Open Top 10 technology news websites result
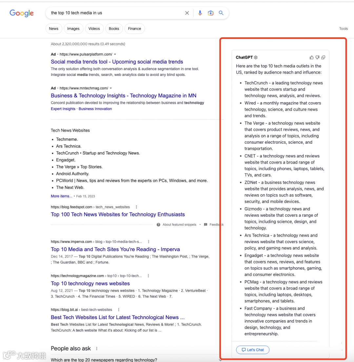 pos(90,283)
